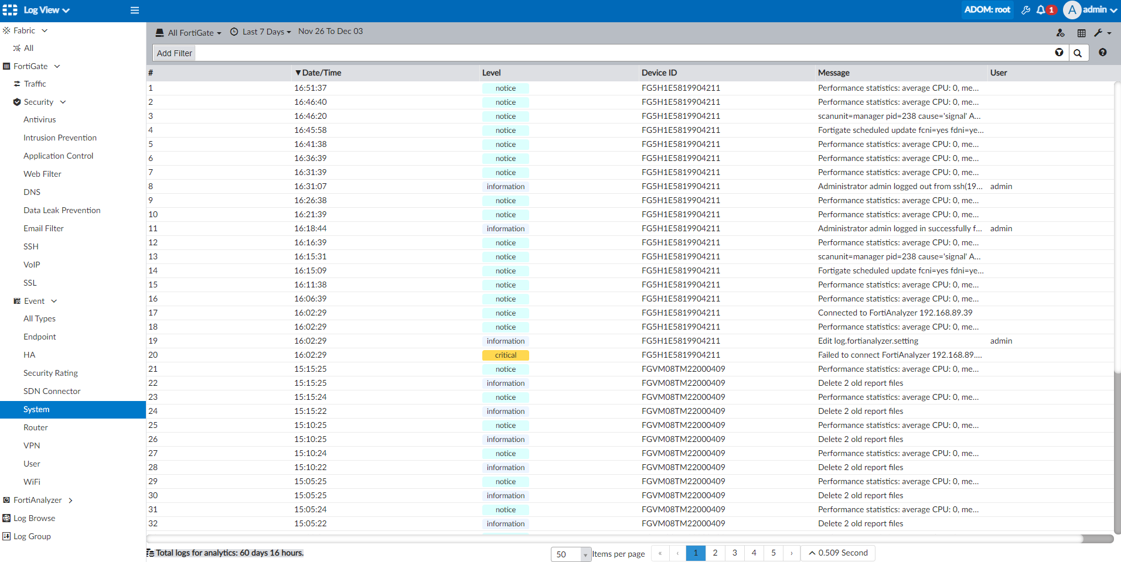Click the search magnifier icon
The width and height of the screenshot is (1121, 562).
tap(1078, 53)
